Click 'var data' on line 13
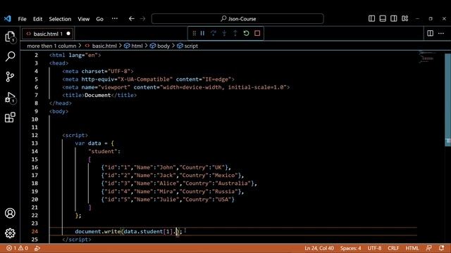The width and height of the screenshot is (451, 253). pyautogui.click(x=88, y=143)
